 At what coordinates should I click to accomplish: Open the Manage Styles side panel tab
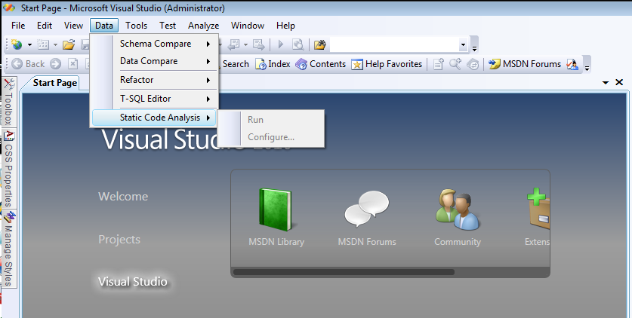click(x=9, y=249)
